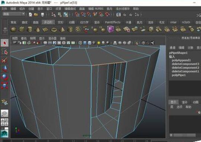Image resolution: width=201 pixels, height=142 pixels.
Task: Enable viewport wireframe display cube
Action: pos(80,43)
